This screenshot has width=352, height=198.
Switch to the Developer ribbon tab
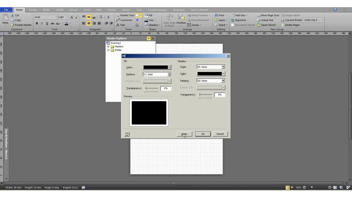point(179,10)
